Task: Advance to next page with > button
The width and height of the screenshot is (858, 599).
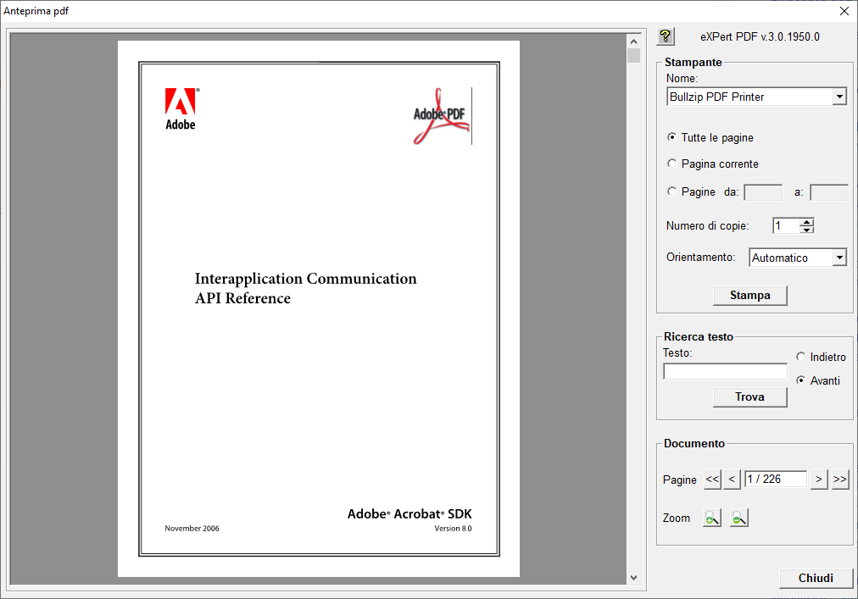Action: coord(819,480)
